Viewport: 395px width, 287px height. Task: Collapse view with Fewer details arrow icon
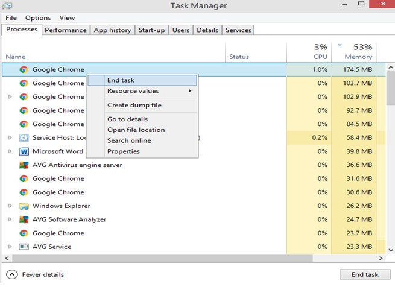pyautogui.click(x=12, y=274)
